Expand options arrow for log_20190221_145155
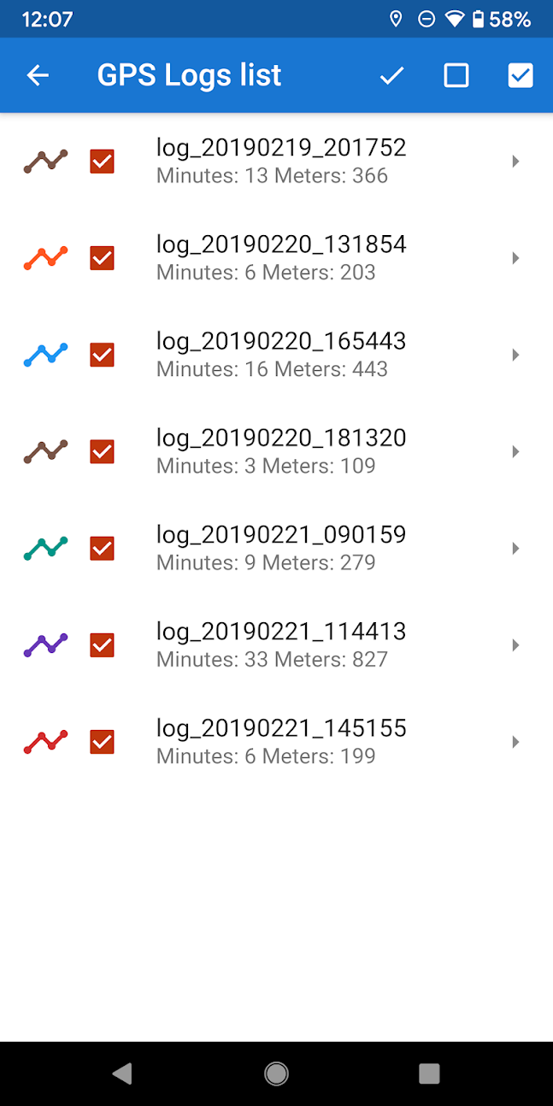This screenshot has width=553, height=1106. [515, 742]
